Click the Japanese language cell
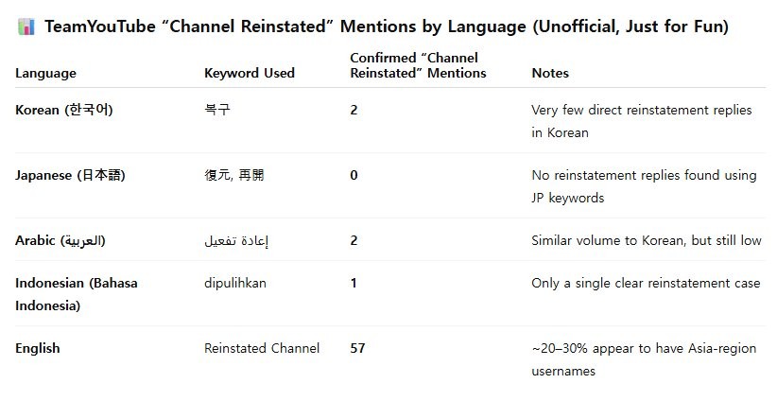Image resolution: width=777 pixels, height=401 pixels. [x=71, y=175]
